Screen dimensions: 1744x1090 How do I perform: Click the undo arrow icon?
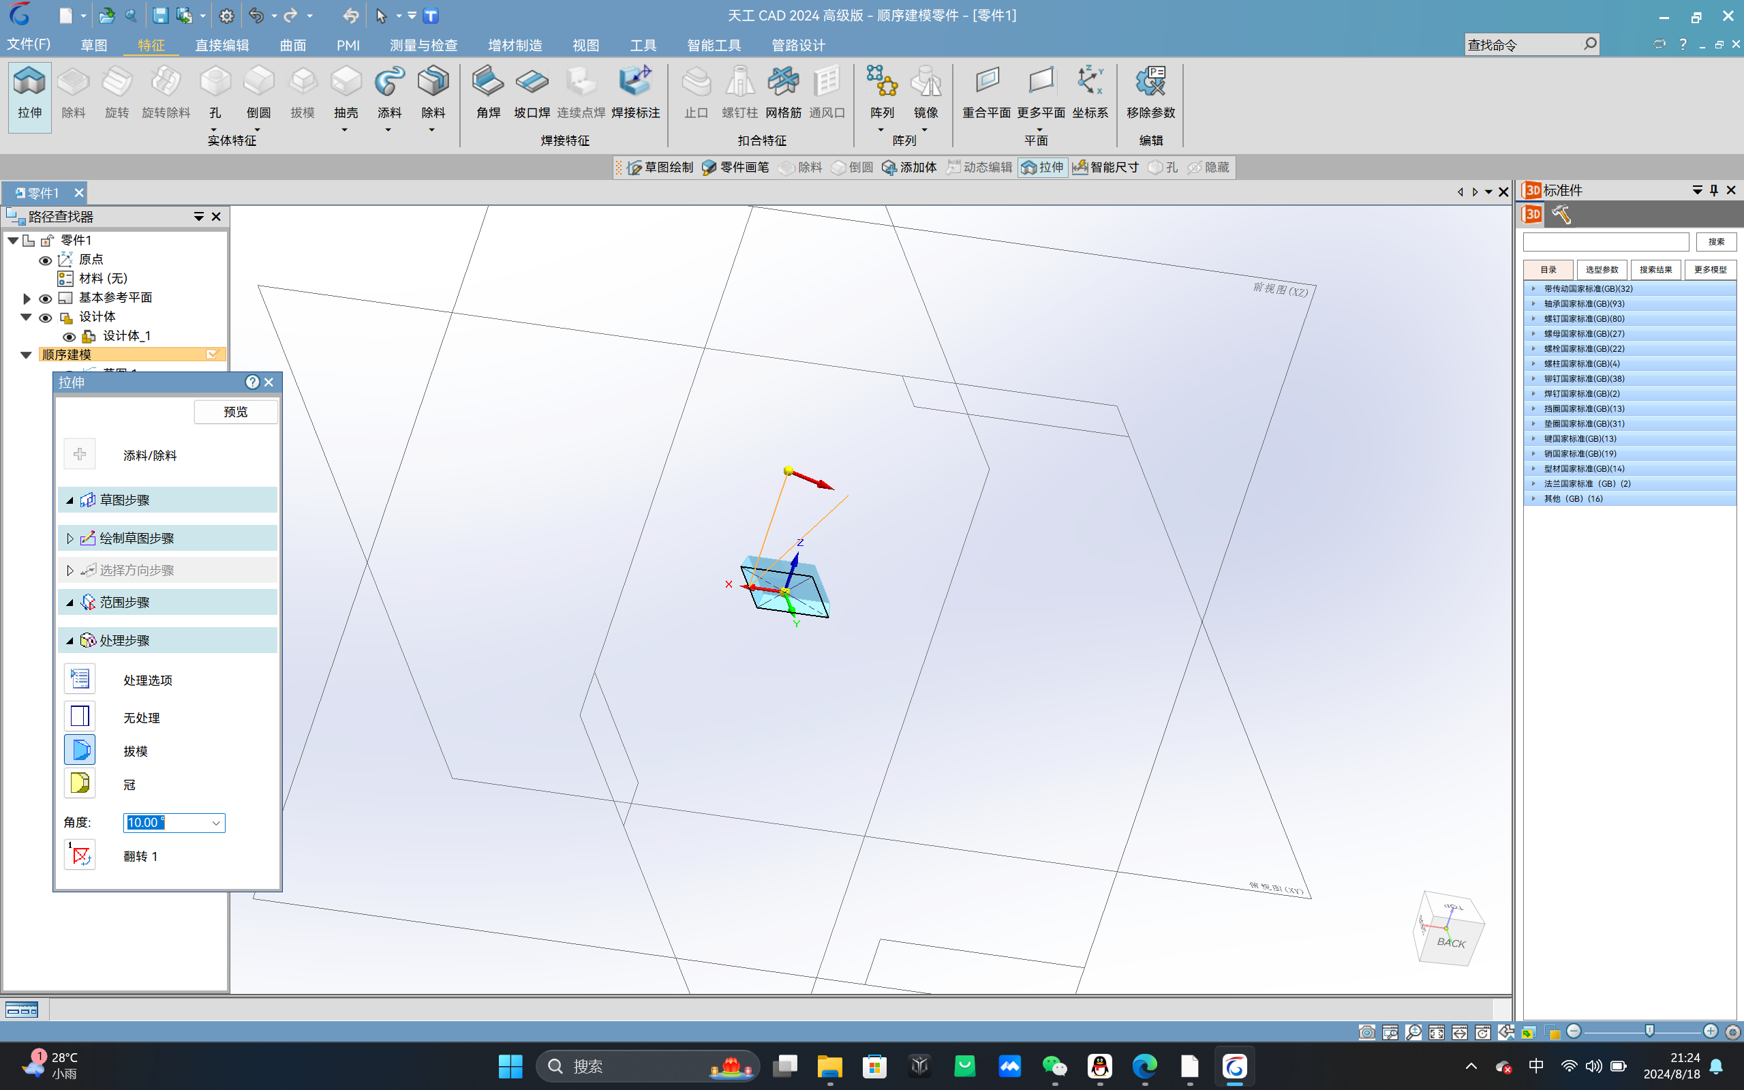tap(256, 15)
